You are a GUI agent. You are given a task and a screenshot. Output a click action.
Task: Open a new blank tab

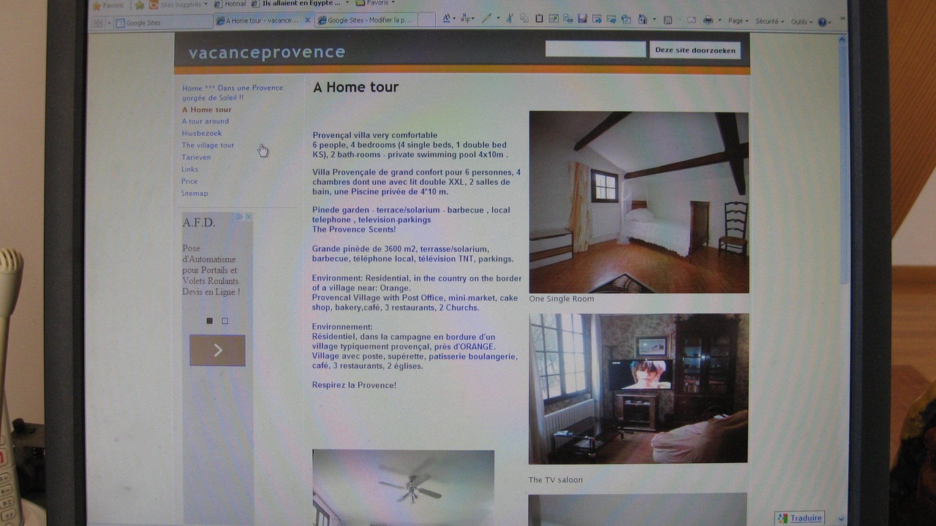(x=426, y=20)
